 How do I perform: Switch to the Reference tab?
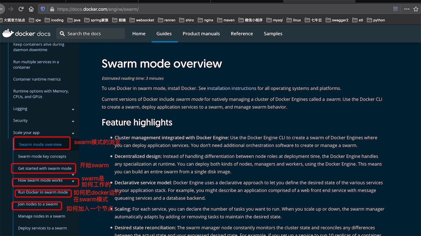click(242, 33)
